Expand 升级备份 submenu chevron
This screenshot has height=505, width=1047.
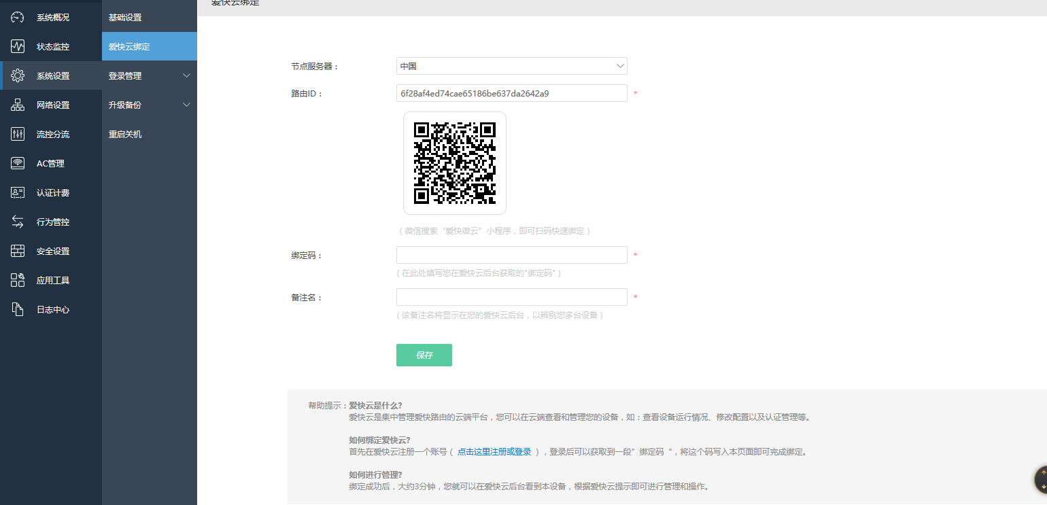[x=187, y=105]
